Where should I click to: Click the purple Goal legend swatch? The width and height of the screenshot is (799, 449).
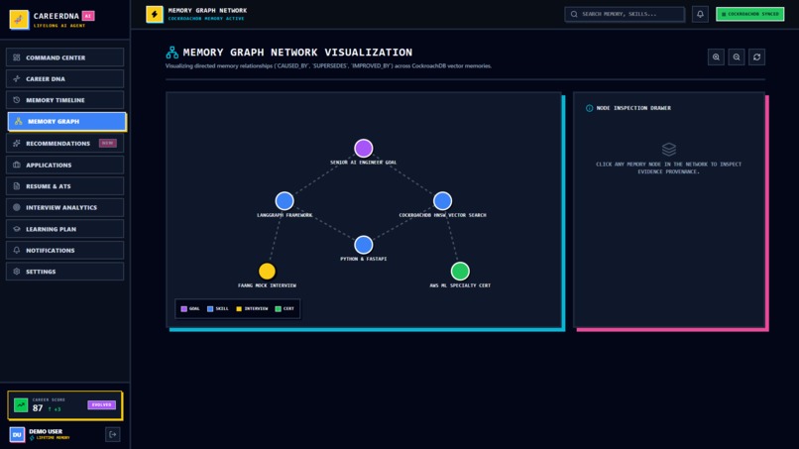pyautogui.click(x=184, y=309)
